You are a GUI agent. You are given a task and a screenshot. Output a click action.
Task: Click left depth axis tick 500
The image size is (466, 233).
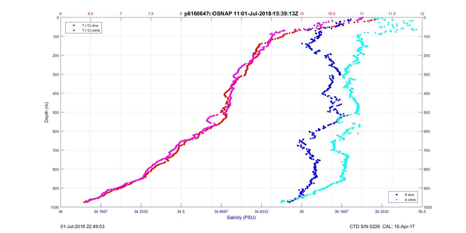click(x=56, y=112)
